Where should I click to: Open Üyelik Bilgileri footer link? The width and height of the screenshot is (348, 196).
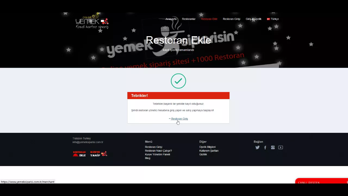pyautogui.click(x=207, y=147)
